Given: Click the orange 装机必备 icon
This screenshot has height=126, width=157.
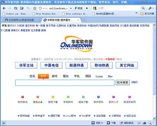Looking at the screenshot, I should point(38,97).
